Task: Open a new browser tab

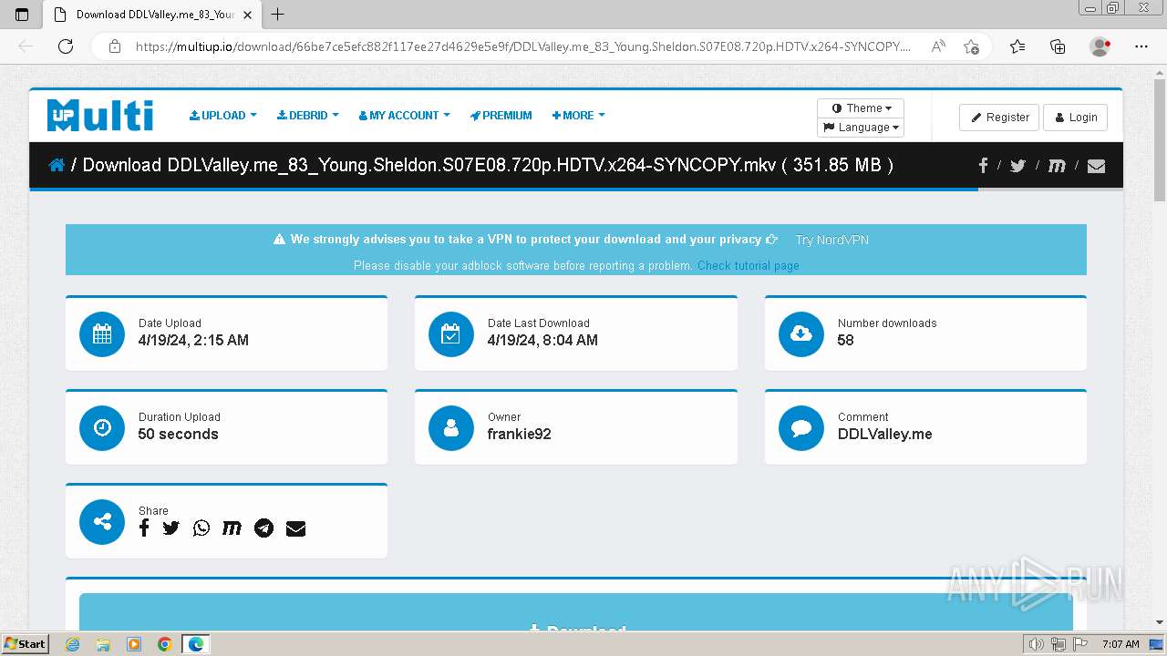Action: pyautogui.click(x=278, y=15)
